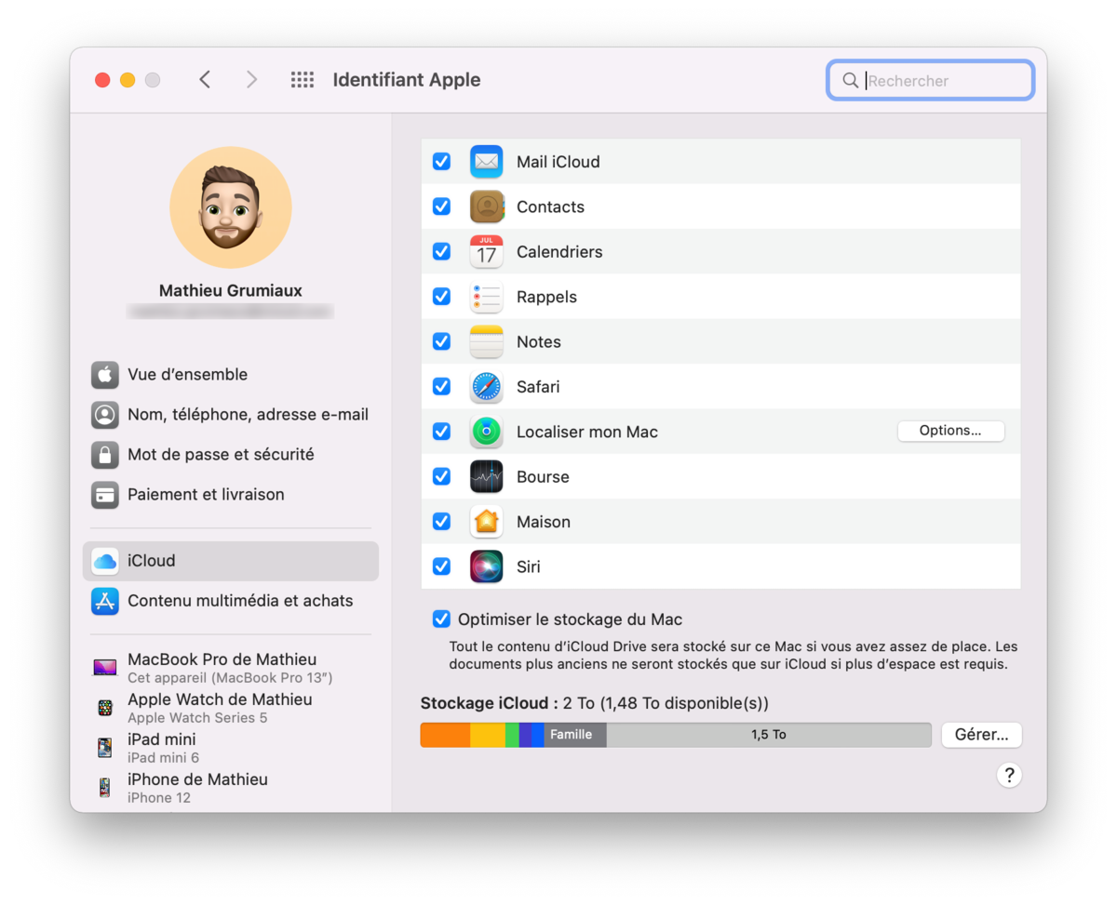Viewport: 1117px width, 905px height.
Task: Open help with the question mark button
Action: pyautogui.click(x=1009, y=775)
